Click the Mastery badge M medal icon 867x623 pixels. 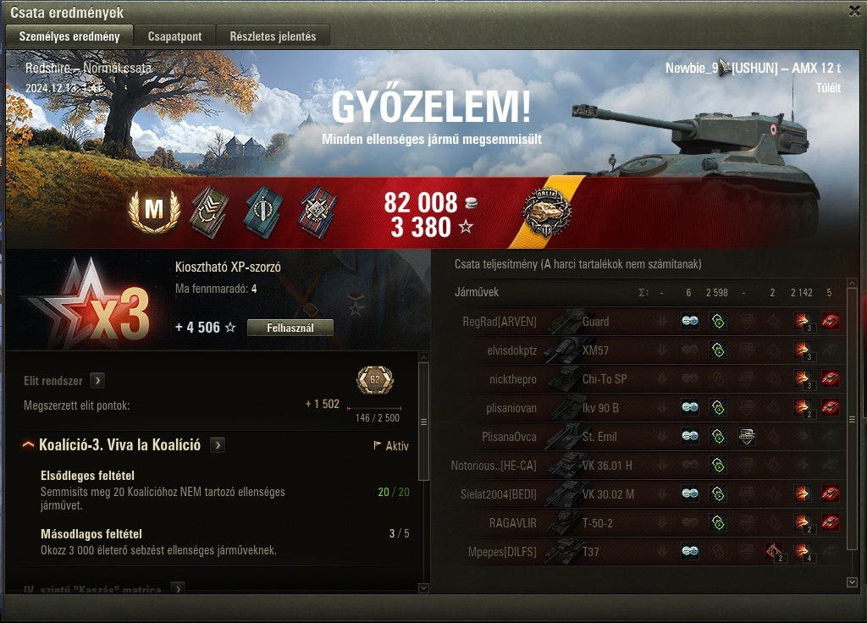coord(154,211)
